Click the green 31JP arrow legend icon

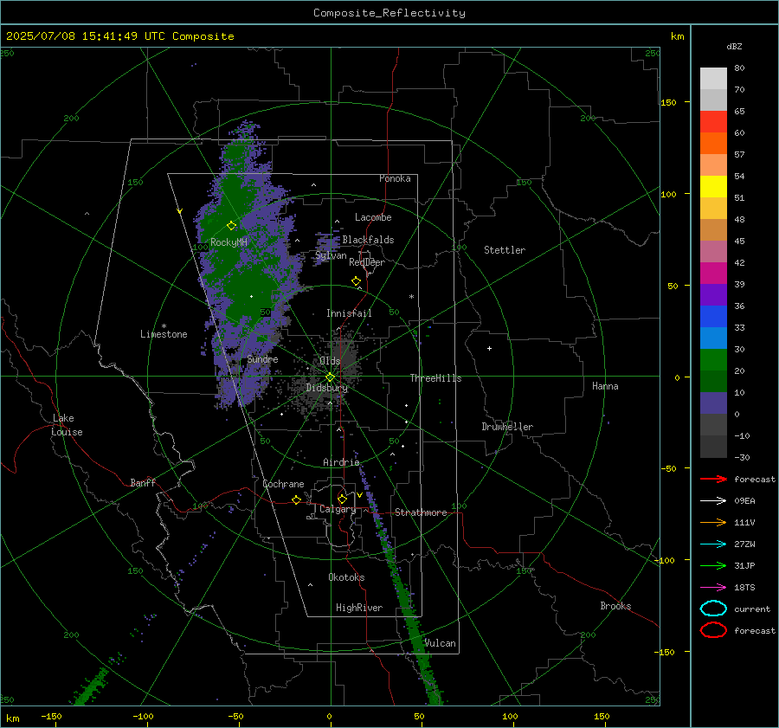tap(713, 565)
